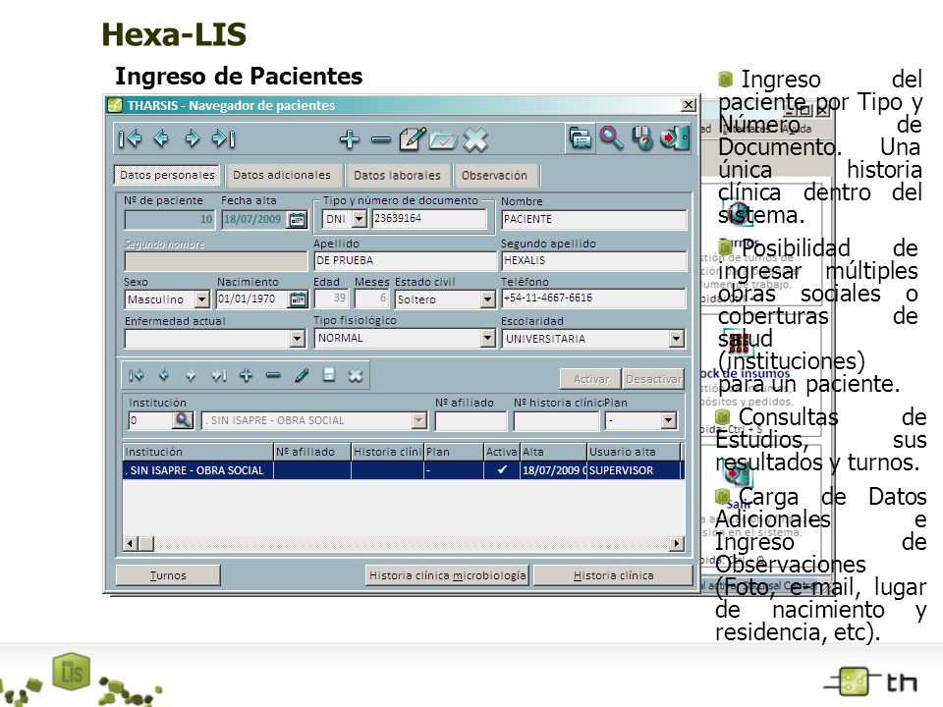Exit the navigator using the door icon
The width and height of the screenshot is (943, 707).
tap(674, 138)
